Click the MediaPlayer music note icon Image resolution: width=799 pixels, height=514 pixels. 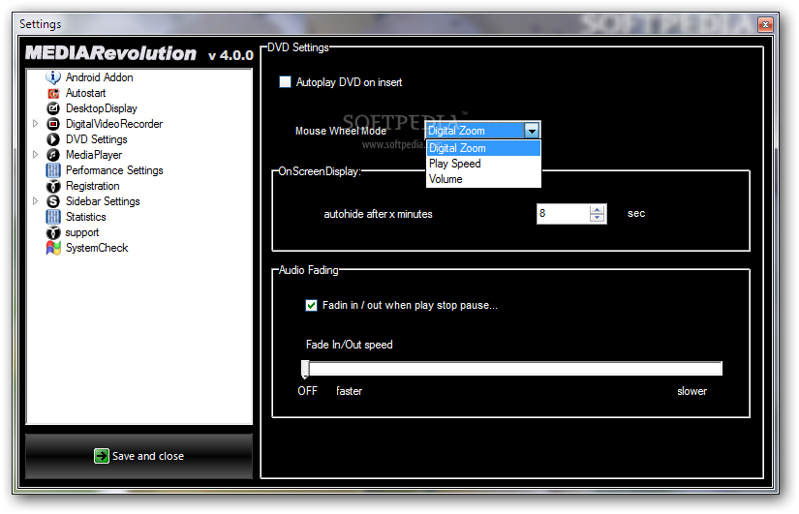(x=53, y=155)
